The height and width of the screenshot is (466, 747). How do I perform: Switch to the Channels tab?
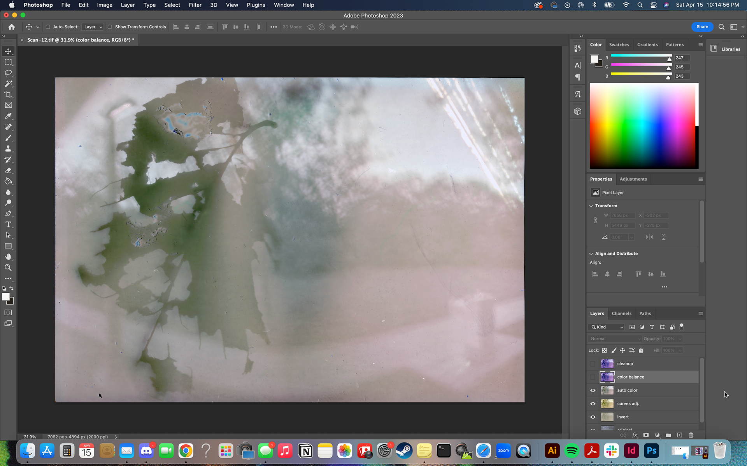point(621,313)
